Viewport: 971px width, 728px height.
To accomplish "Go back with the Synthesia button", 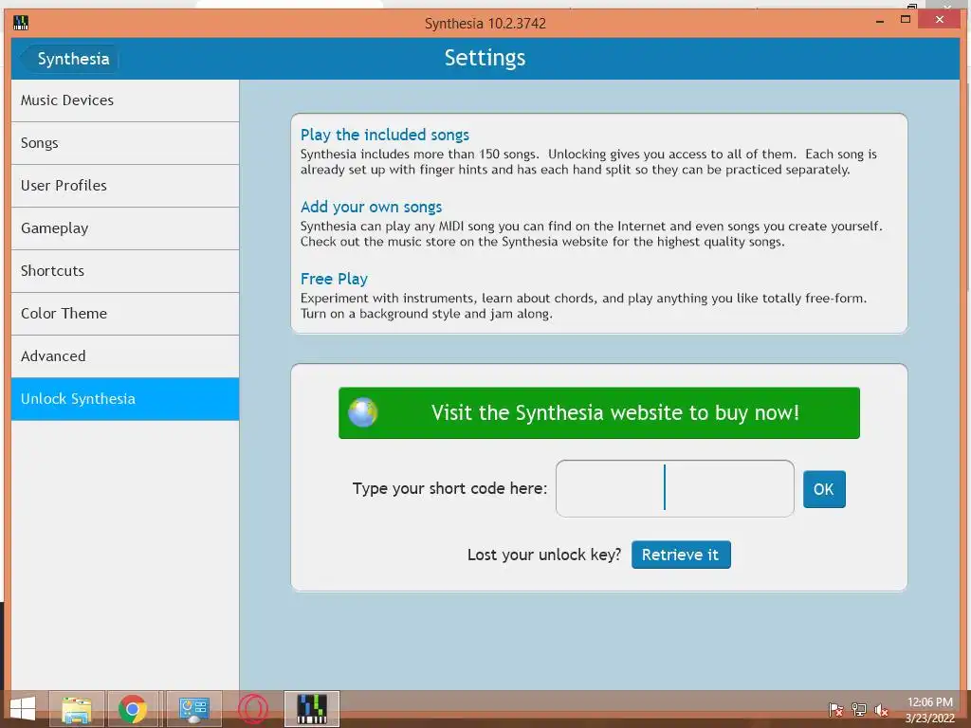I will point(69,59).
